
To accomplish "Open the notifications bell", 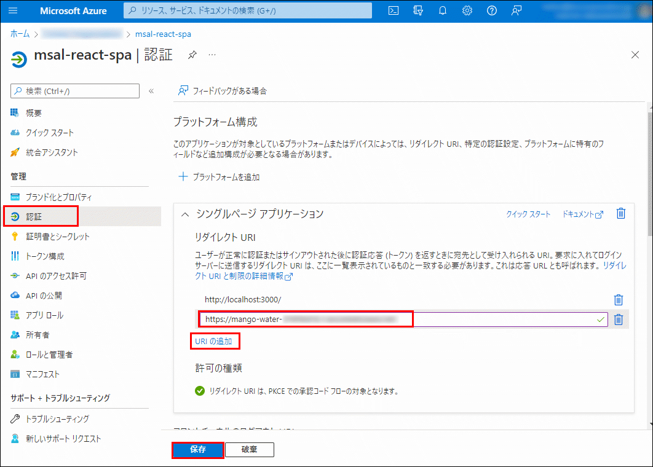I will pos(443,10).
